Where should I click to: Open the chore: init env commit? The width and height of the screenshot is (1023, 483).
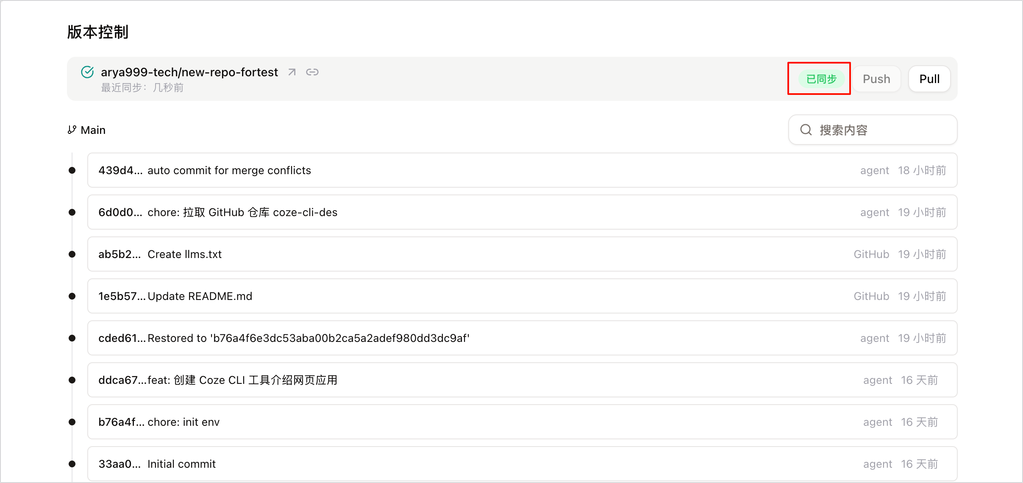tap(522, 422)
